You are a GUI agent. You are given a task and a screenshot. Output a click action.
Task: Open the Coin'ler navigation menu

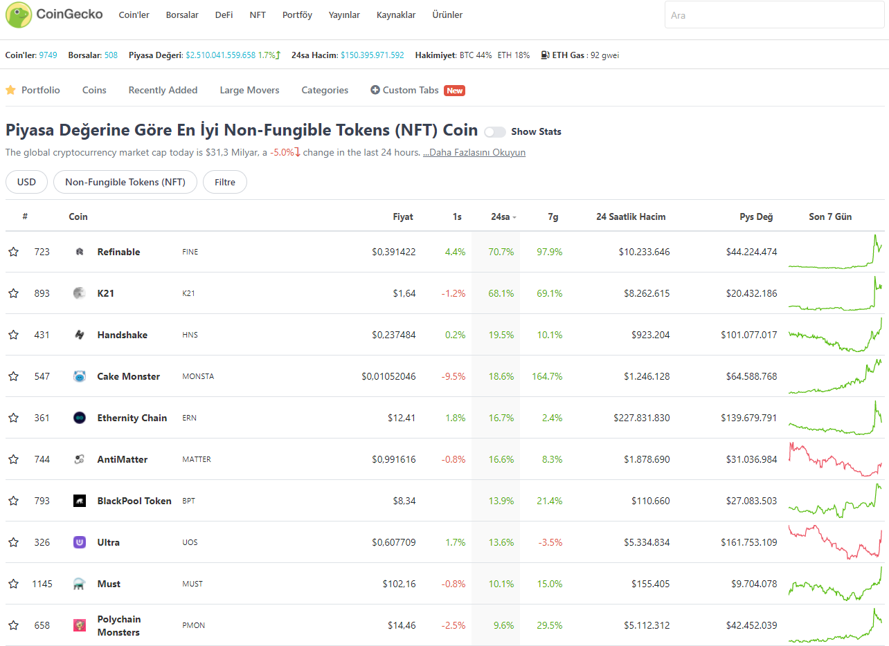pyautogui.click(x=134, y=15)
